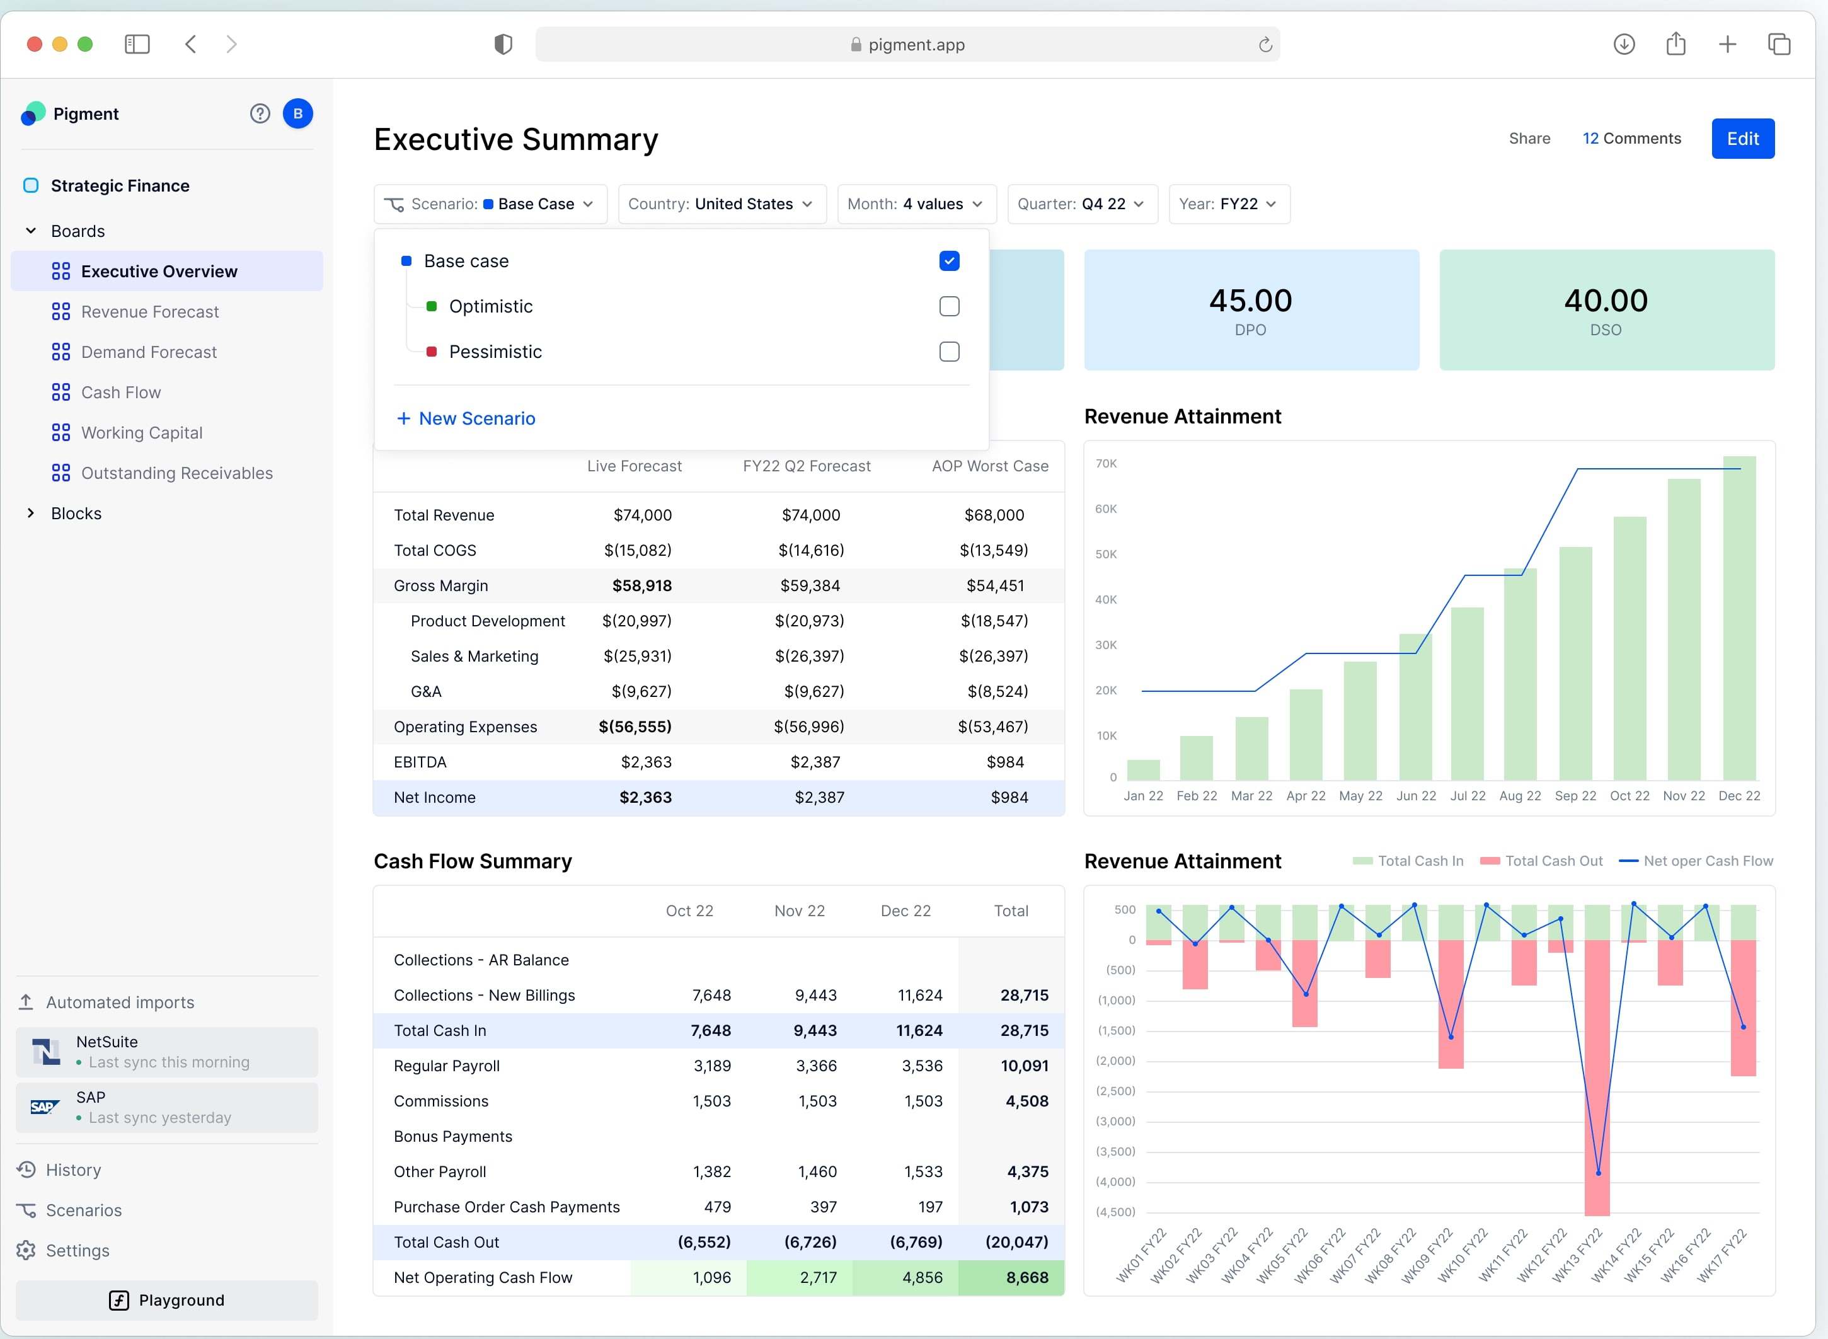Expand the Quarter Q4 22 filter
The height and width of the screenshot is (1339, 1828).
coord(1081,204)
